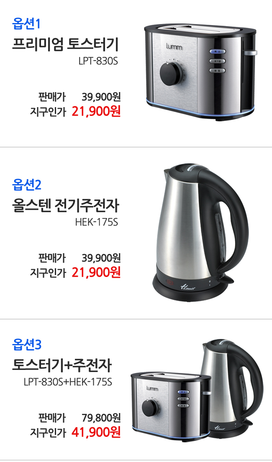Select the 옵션1 heading label
This screenshot has height=462, width=272.
point(26,24)
